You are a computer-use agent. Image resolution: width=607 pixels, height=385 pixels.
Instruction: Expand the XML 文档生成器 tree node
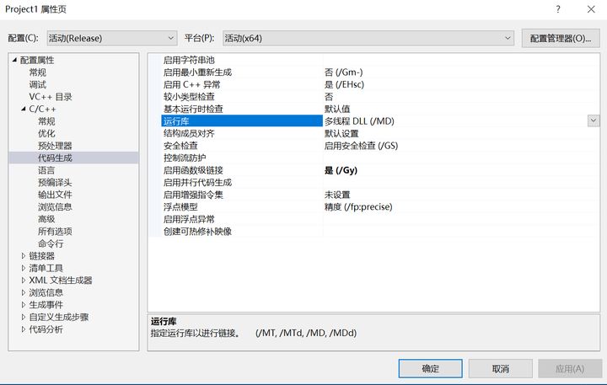tap(24, 281)
